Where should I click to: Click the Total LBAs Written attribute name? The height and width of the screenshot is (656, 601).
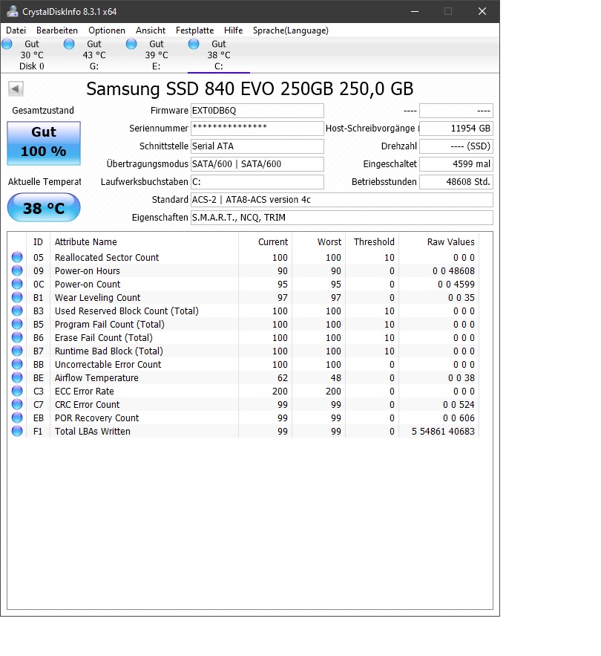pos(92,432)
